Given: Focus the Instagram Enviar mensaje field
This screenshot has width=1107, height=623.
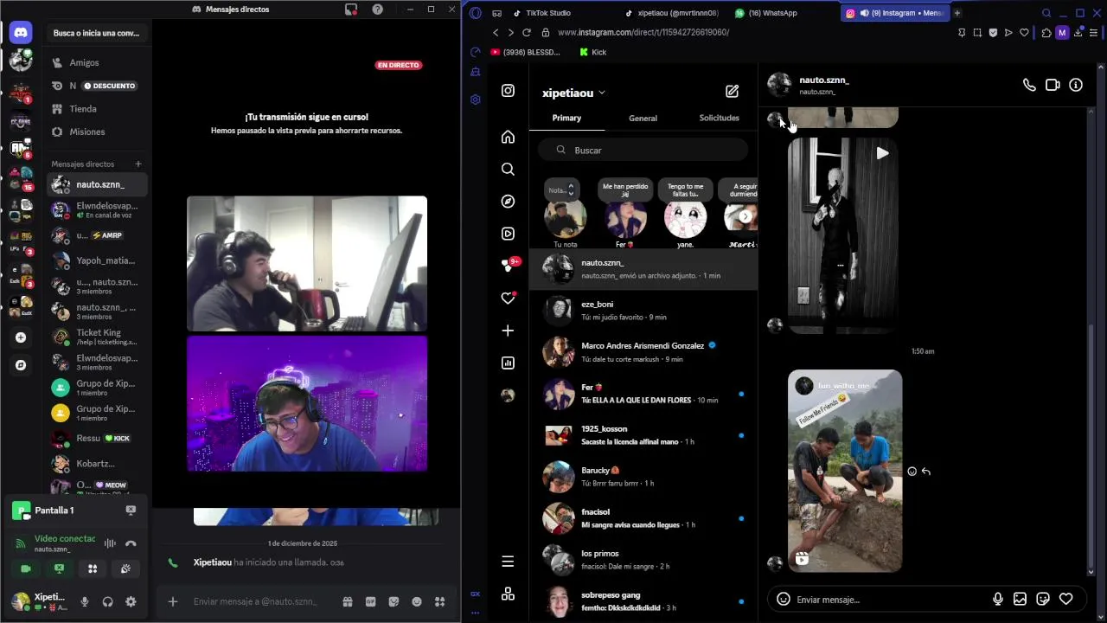Looking at the screenshot, I should pyautogui.click(x=891, y=600).
